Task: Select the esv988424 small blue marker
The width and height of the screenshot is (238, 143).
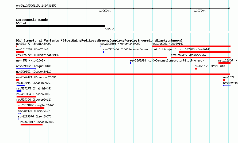Action: tap(19, 113)
